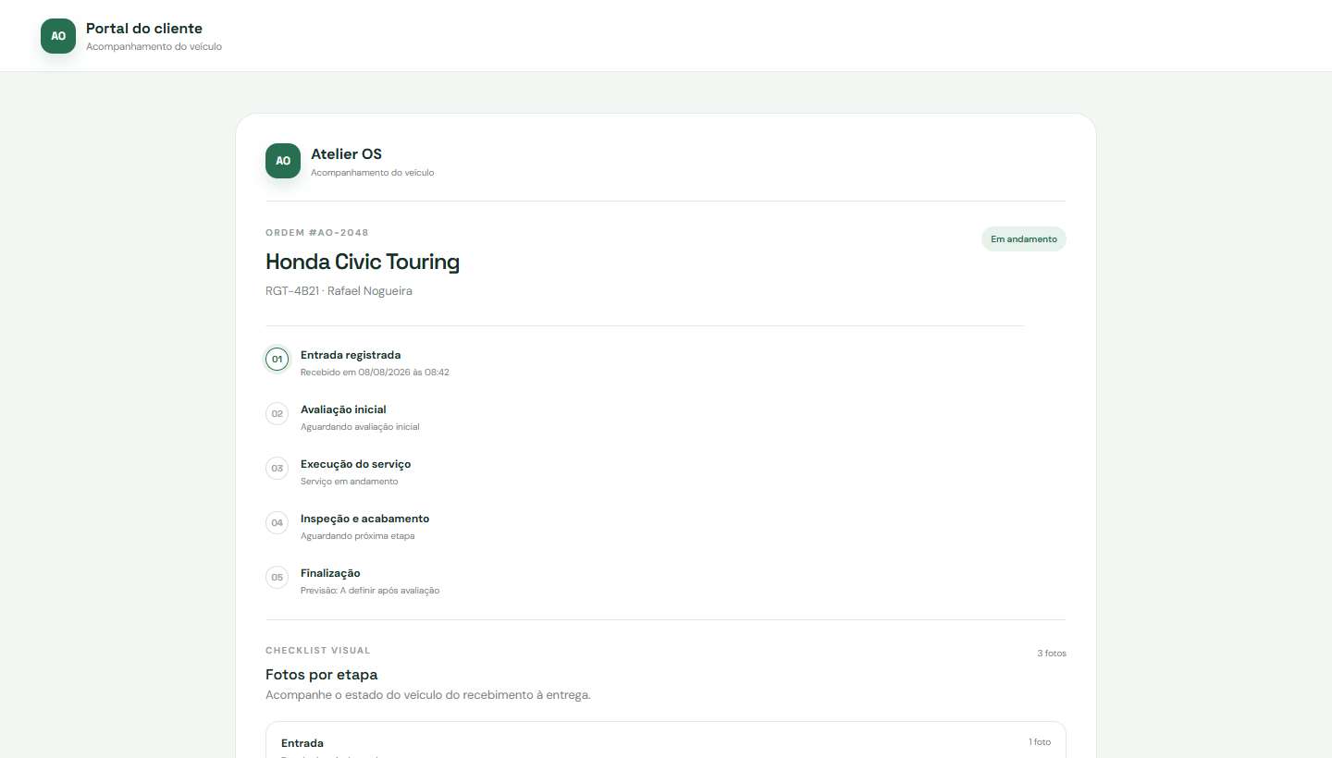Click the 1 foto count in Entrada card
Screen dimensions: 1332x758
point(1040,742)
